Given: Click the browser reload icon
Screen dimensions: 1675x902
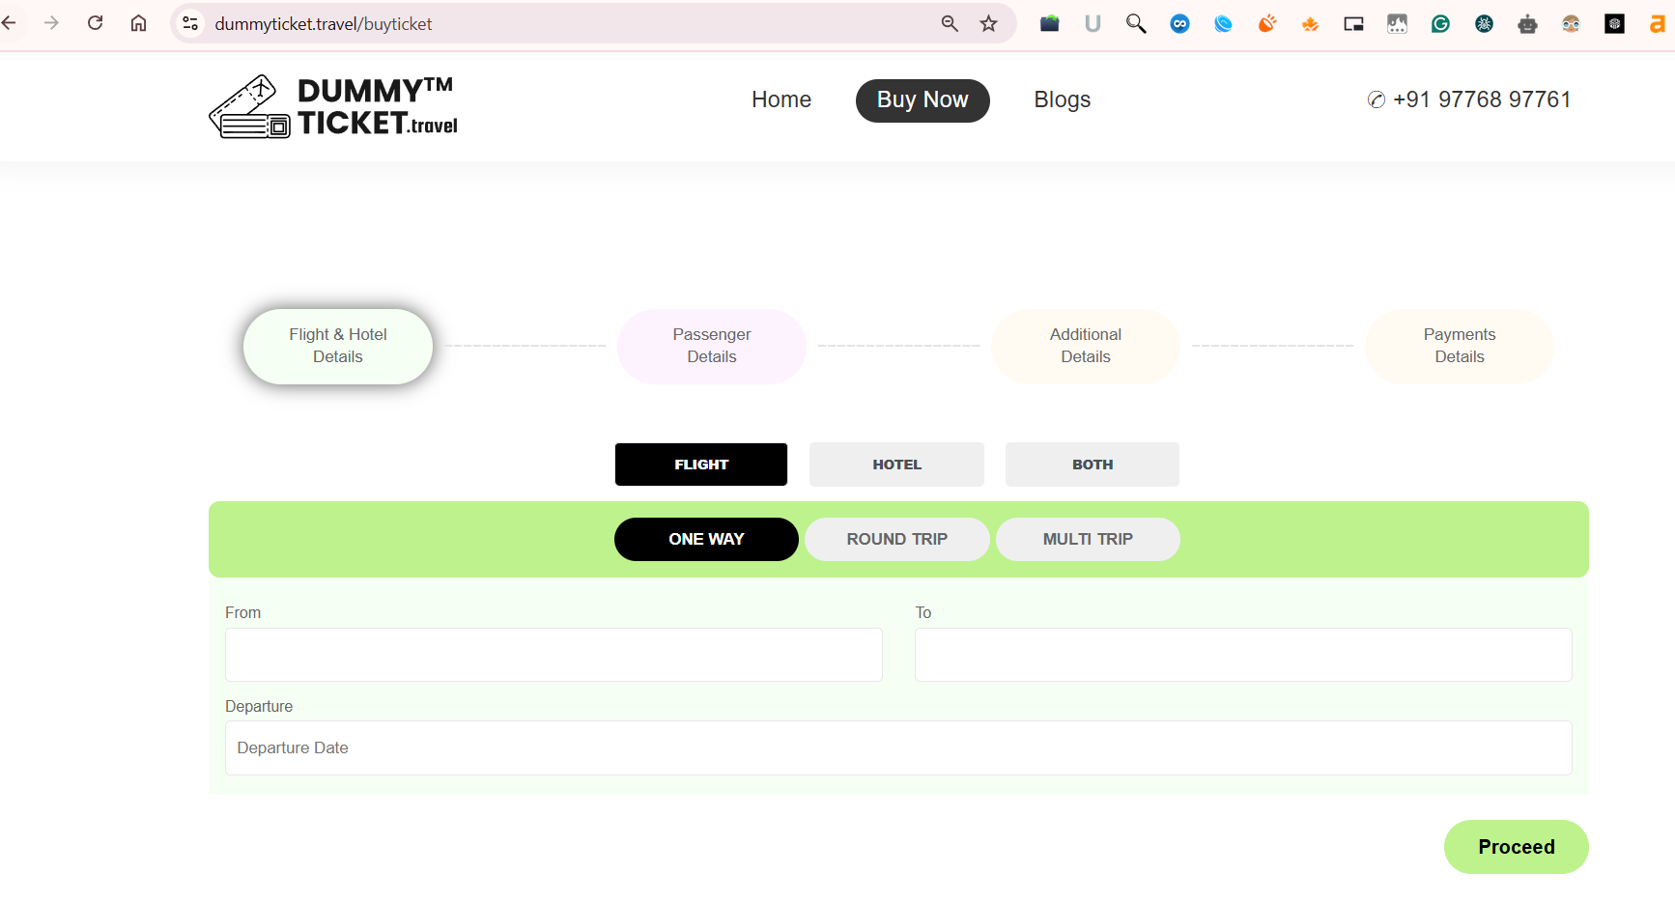Looking at the screenshot, I should pos(95,23).
